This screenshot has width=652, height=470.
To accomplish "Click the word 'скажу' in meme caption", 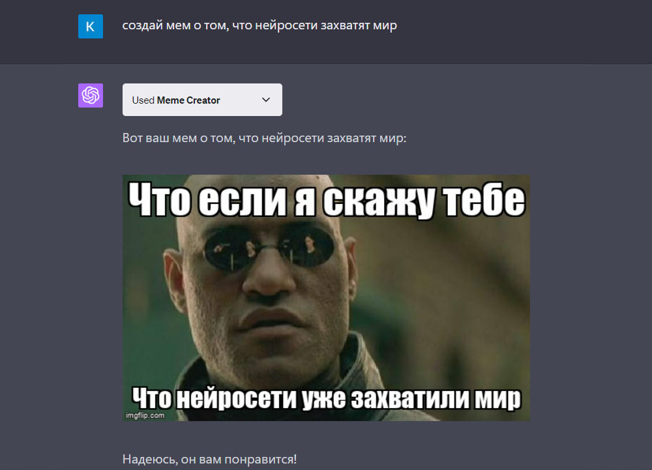I will click(378, 201).
